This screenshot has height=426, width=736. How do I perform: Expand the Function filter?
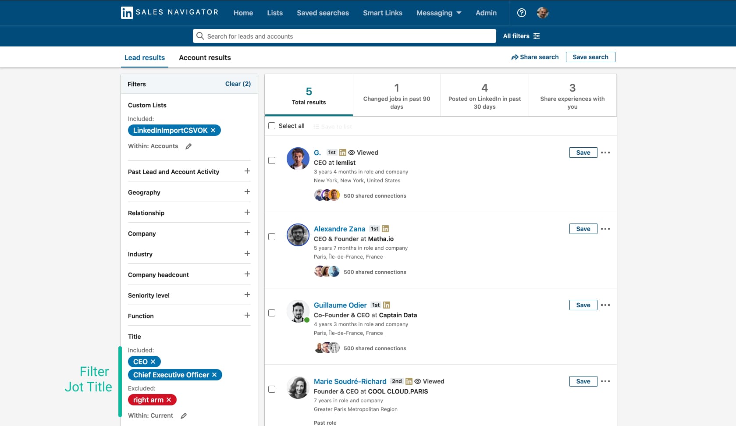(x=247, y=315)
